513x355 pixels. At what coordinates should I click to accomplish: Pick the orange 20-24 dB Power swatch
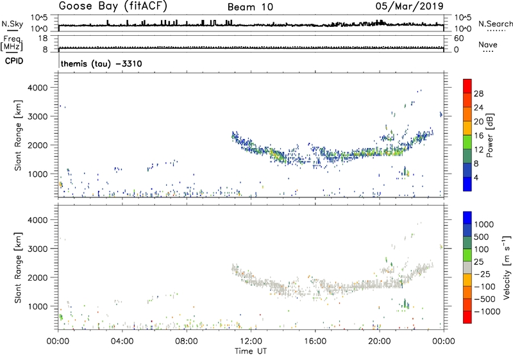(x=467, y=113)
